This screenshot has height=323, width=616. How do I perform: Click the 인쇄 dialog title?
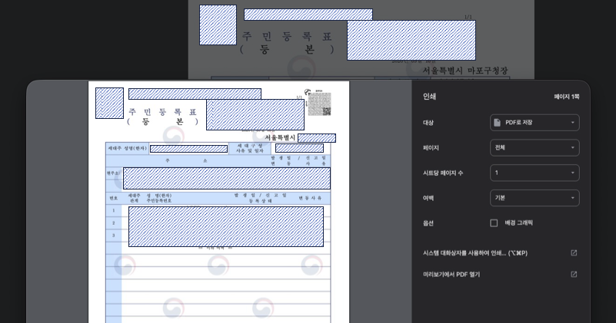point(429,97)
